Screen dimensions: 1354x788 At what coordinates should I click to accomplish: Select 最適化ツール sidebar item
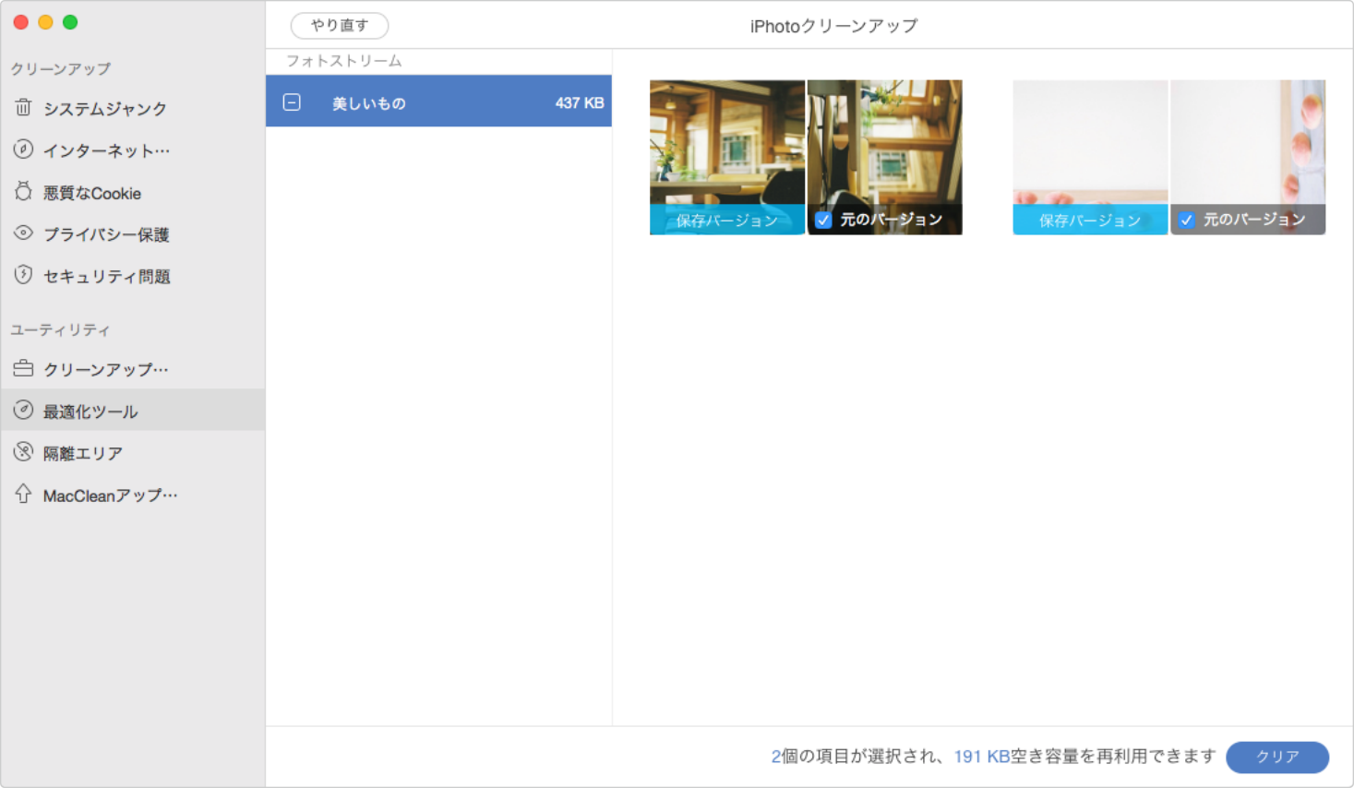pyautogui.click(x=133, y=410)
